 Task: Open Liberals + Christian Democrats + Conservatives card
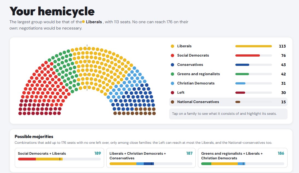pyautogui.click(x=151, y=158)
